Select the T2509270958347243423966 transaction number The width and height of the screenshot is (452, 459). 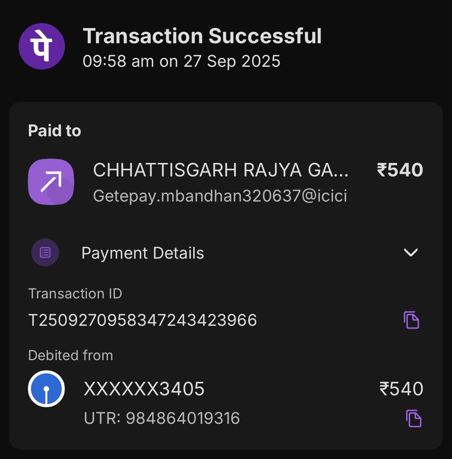pos(143,320)
